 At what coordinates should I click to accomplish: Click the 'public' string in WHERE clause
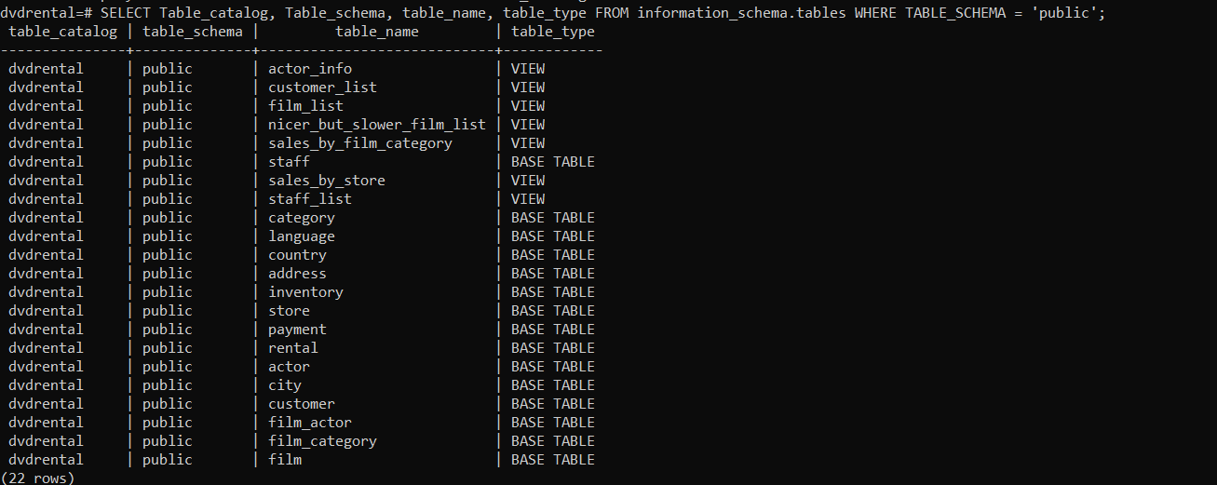point(1067,13)
